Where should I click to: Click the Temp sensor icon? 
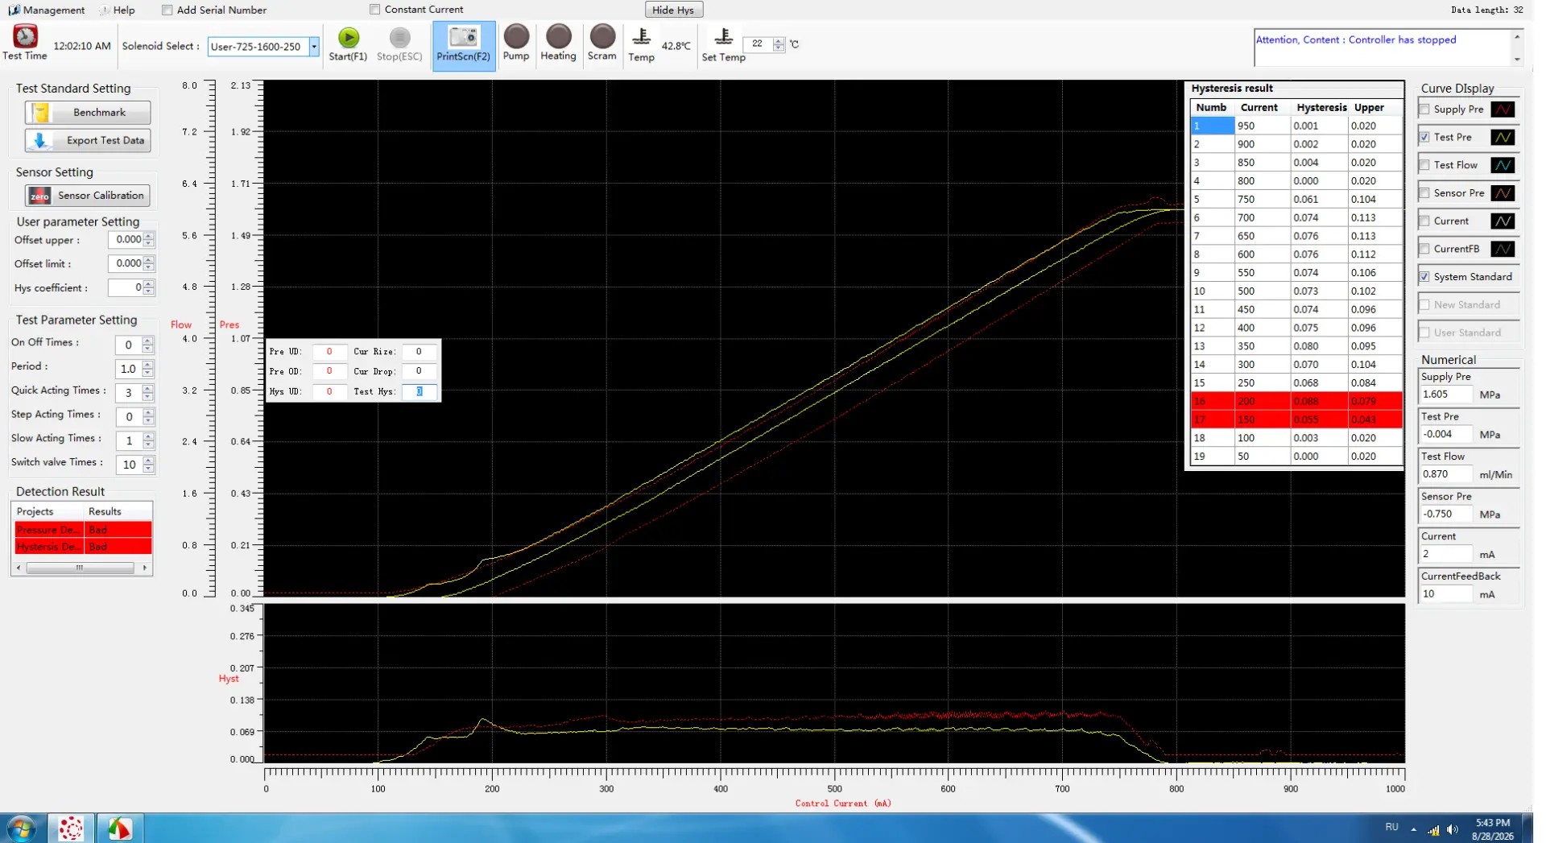[641, 37]
